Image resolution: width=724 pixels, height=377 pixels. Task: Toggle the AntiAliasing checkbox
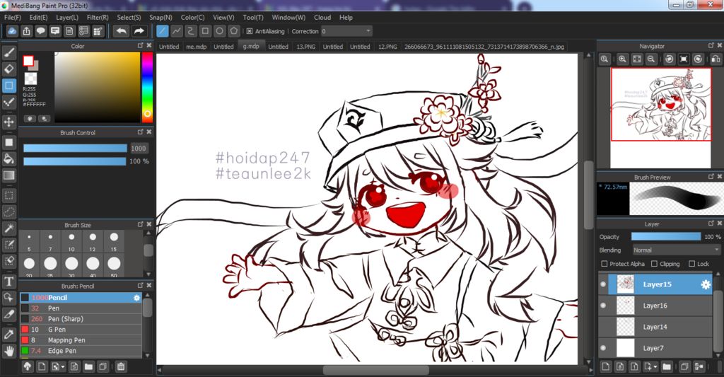click(250, 31)
